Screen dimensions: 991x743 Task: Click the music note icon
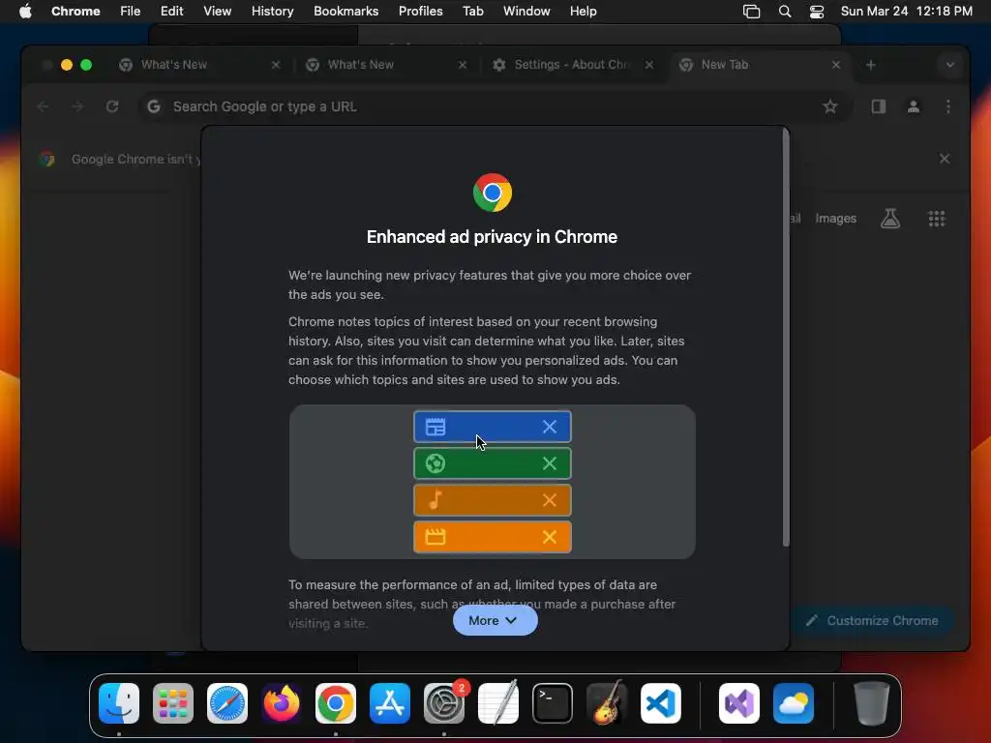pyautogui.click(x=435, y=500)
